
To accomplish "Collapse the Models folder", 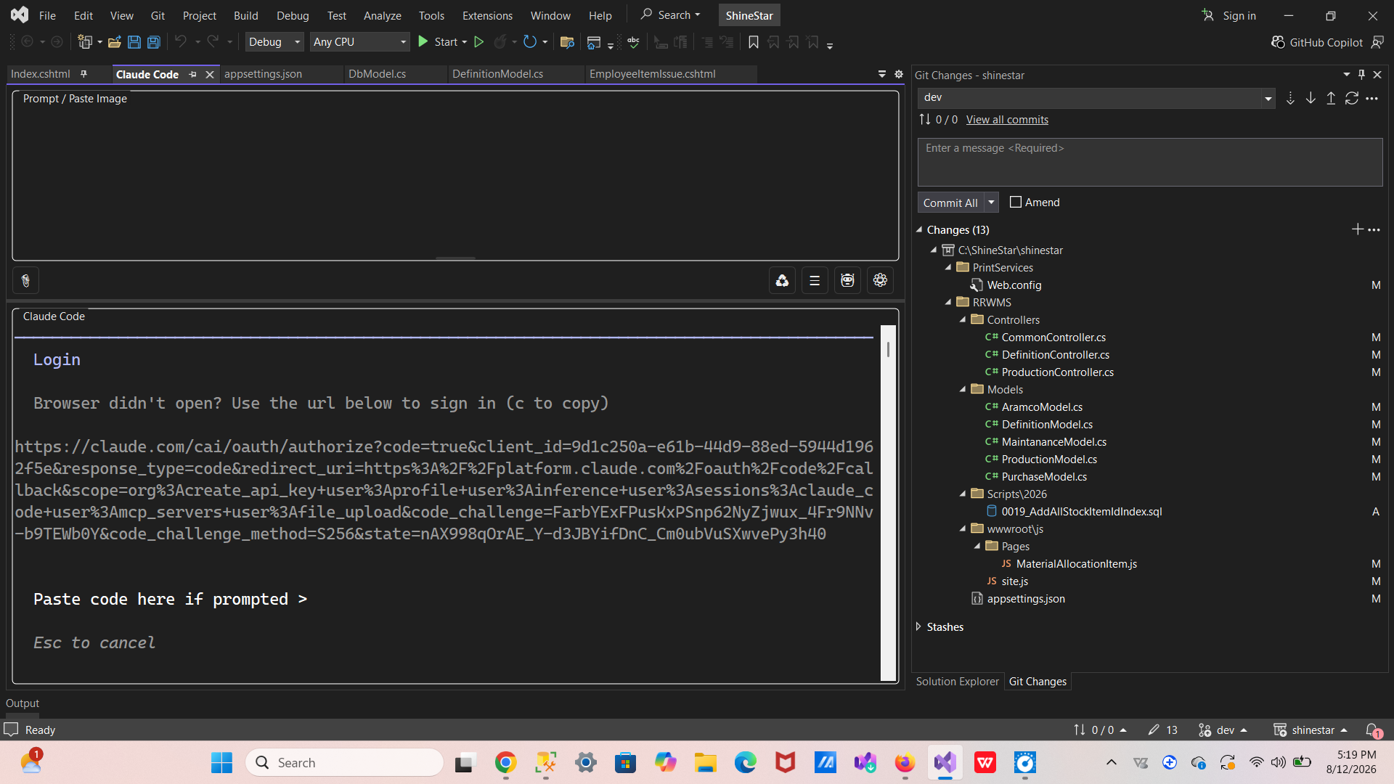I will [963, 389].
